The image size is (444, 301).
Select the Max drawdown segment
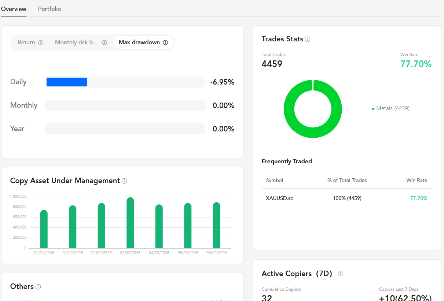coord(139,42)
